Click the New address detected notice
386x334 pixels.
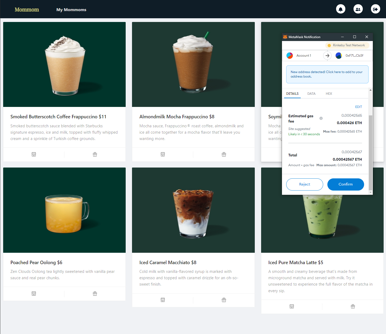327,74
